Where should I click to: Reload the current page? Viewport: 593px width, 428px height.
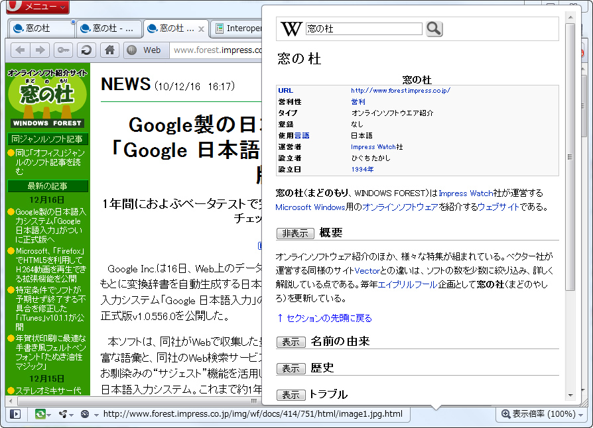87,50
